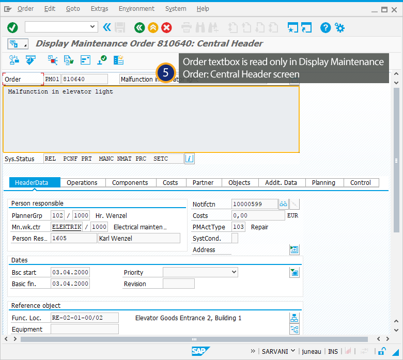The width and height of the screenshot is (403, 360).
Task: Click the Func. Loc. structure list icon
Action: click(295, 318)
